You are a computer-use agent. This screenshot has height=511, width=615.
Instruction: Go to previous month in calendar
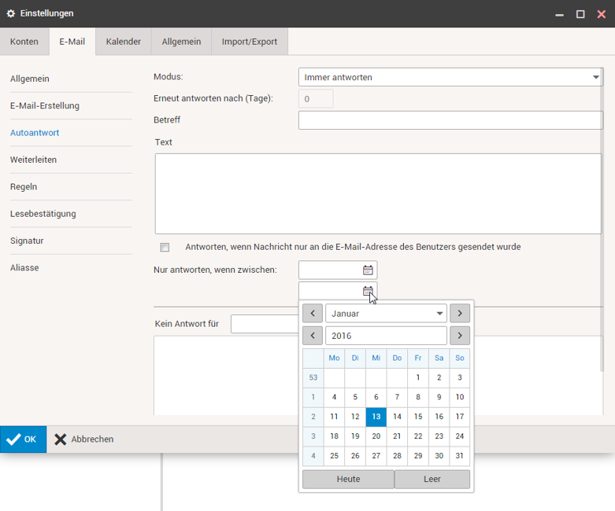click(x=313, y=314)
